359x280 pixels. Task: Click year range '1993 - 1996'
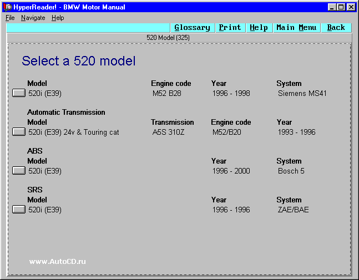pos(296,132)
